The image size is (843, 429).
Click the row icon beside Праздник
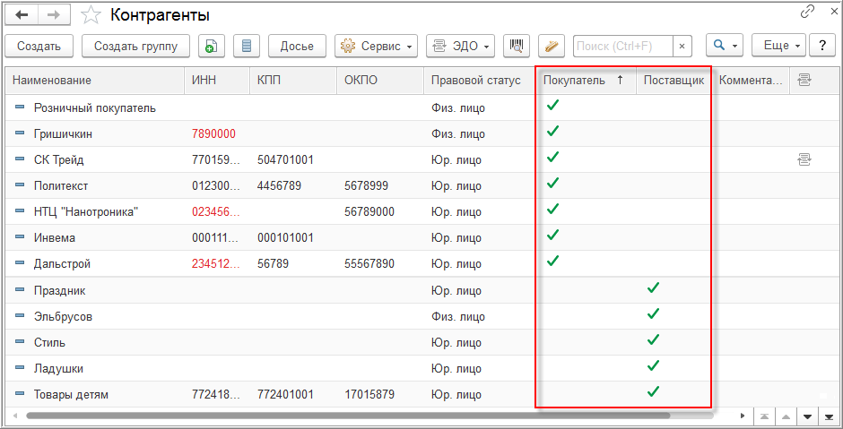click(20, 290)
